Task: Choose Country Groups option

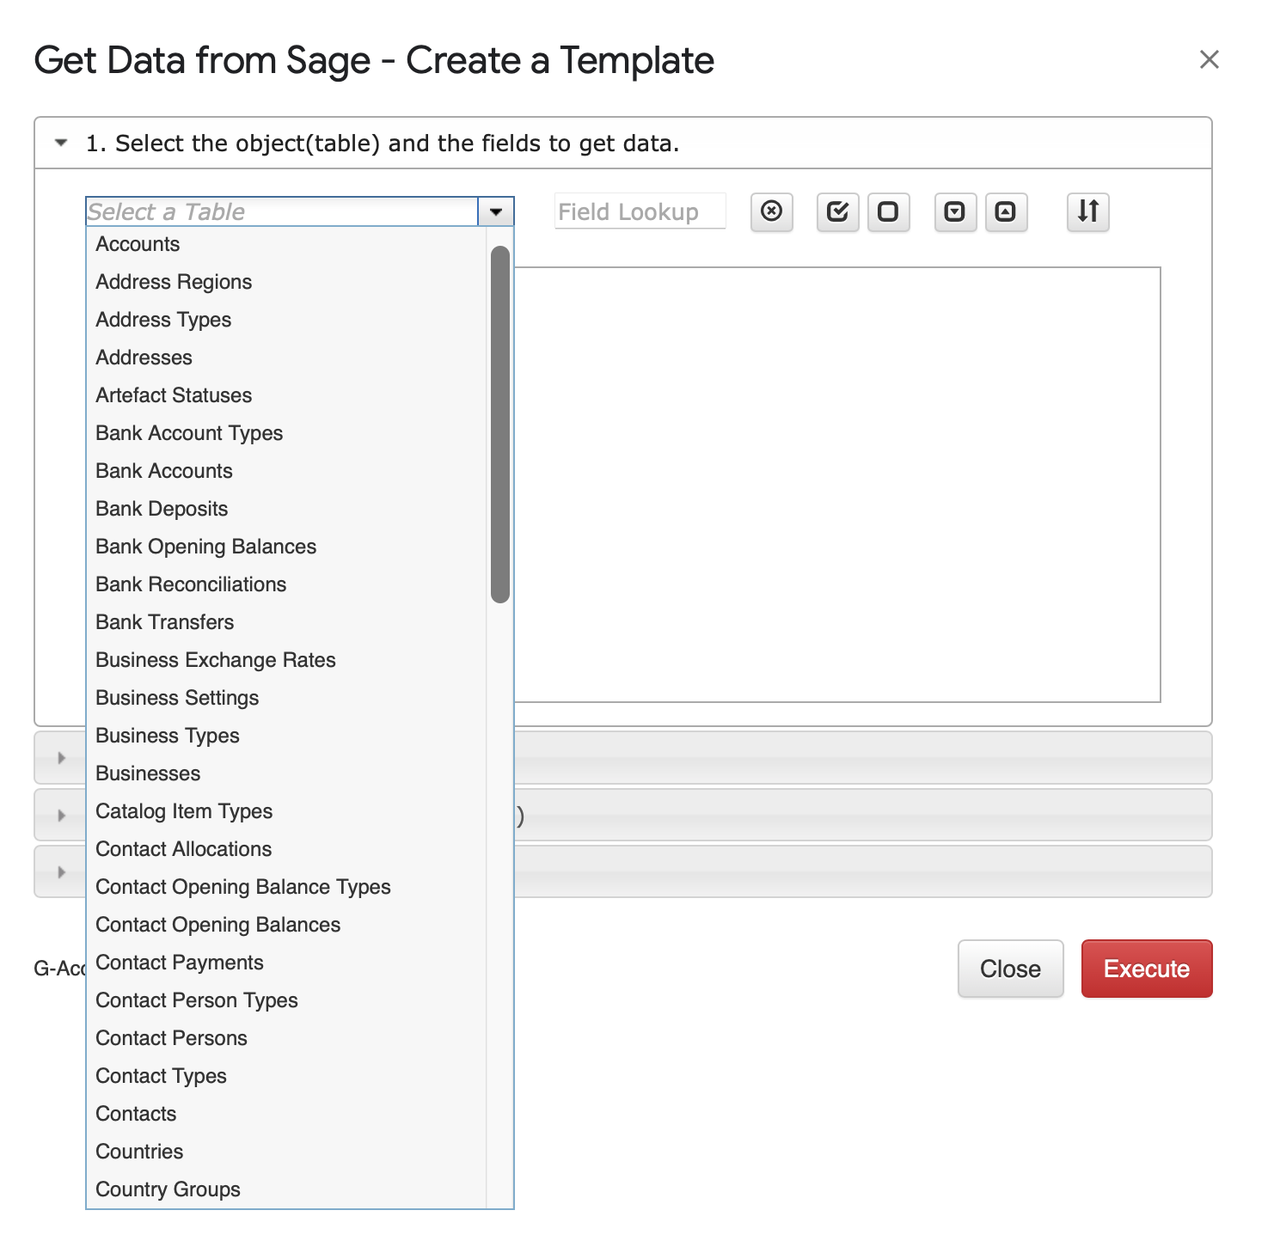Action: pyautogui.click(x=287, y=1189)
